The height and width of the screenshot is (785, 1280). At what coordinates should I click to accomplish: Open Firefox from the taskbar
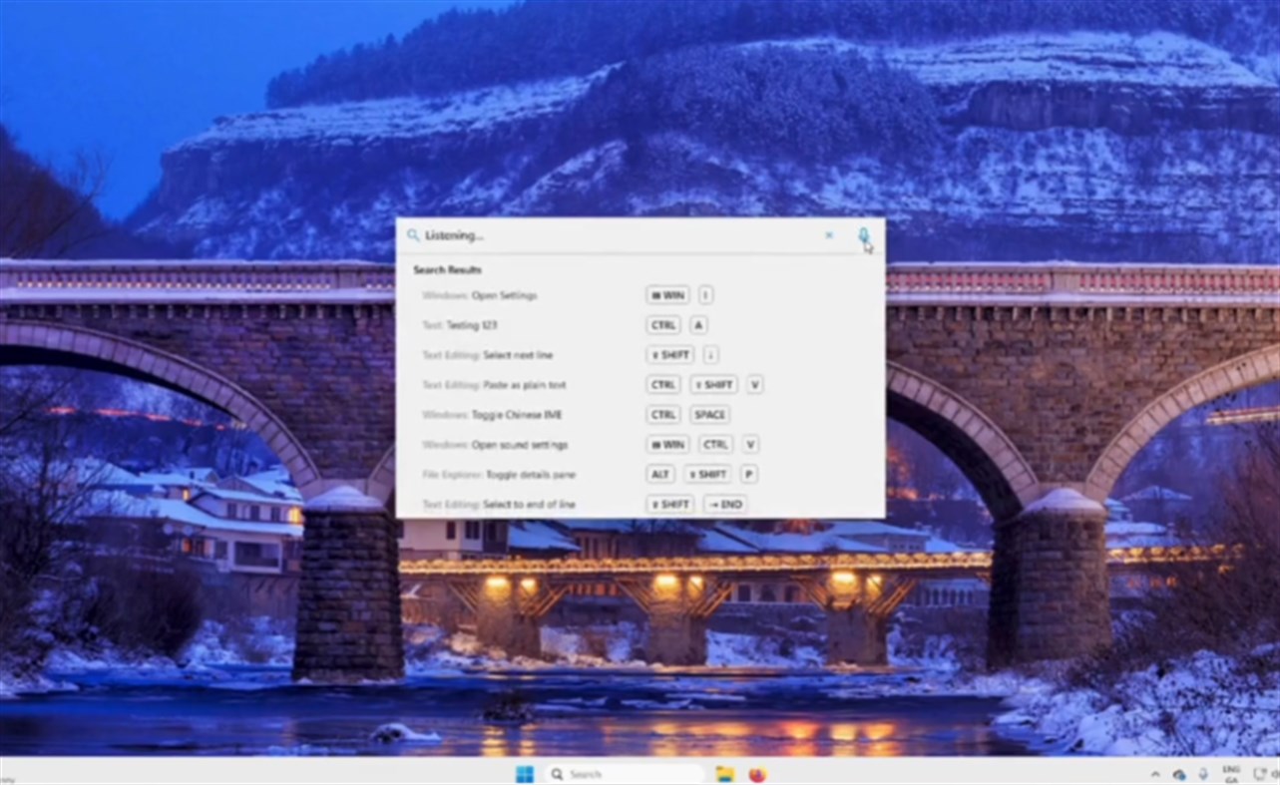757,773
